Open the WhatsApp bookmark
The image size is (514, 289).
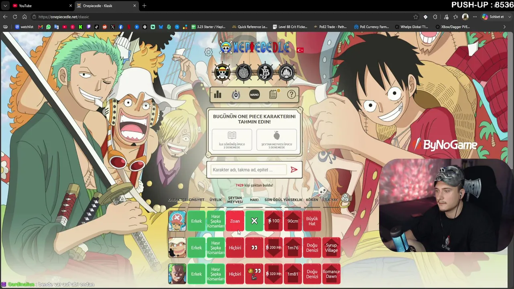(x=49, y=27)
